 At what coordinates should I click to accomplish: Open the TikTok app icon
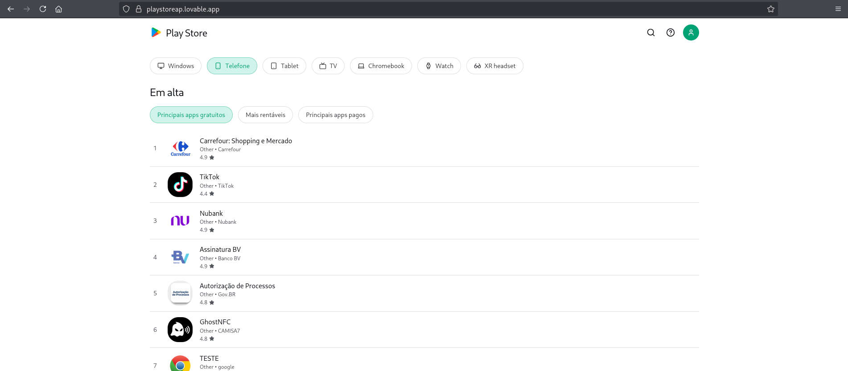(x=180, y=185)
